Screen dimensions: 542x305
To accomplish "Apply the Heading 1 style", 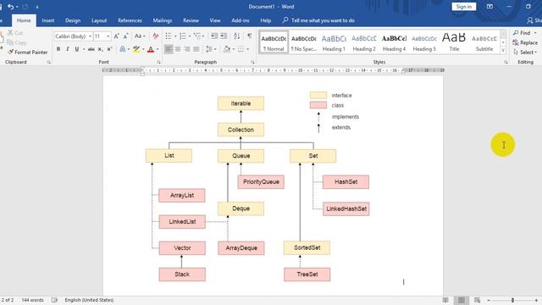I will point(334,42).
